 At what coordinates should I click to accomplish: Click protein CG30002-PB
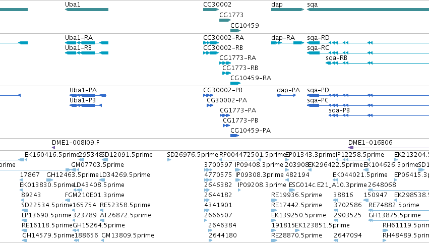pos(208,95)
